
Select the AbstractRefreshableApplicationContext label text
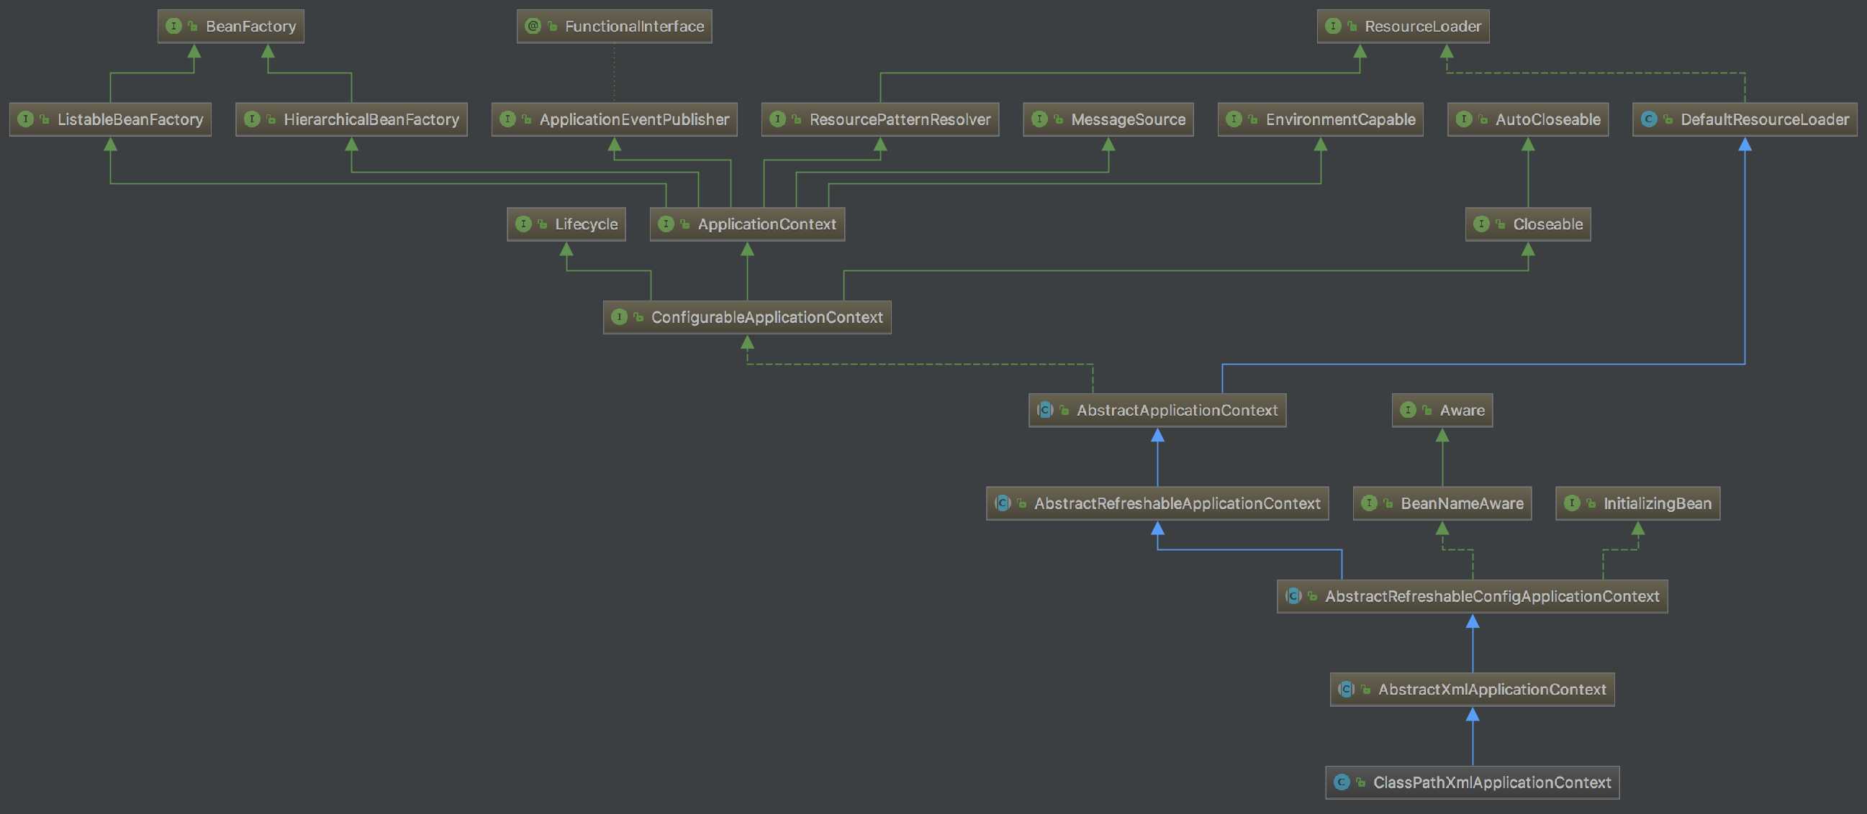pos(1177,503)
